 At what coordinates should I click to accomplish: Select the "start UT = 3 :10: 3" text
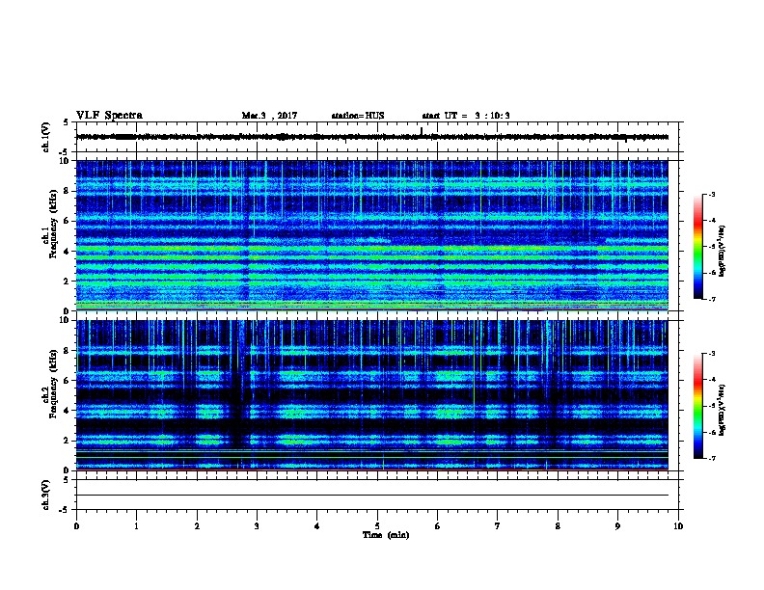click(x=466, y=116)
